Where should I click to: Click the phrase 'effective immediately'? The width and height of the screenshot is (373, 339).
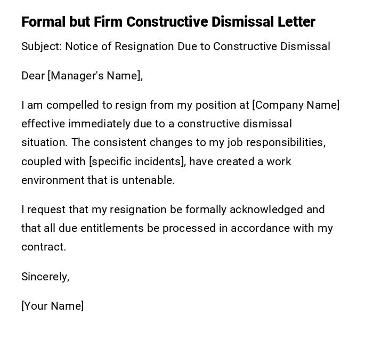click(x=74, y=124)
